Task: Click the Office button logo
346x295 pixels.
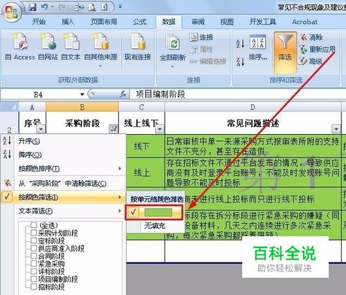Action: [x=11, y=12]
